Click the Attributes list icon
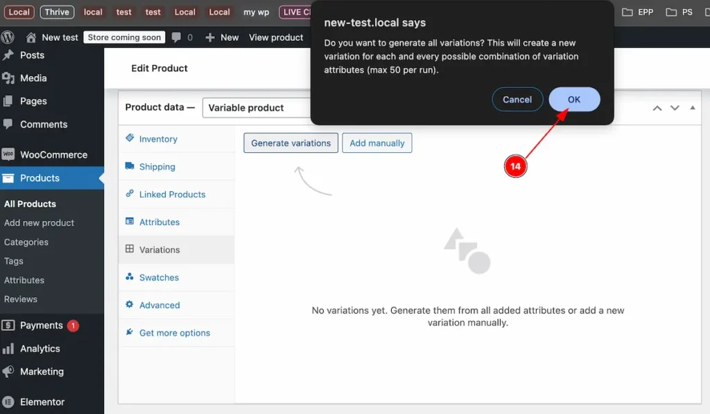 (x=130, y=222)
